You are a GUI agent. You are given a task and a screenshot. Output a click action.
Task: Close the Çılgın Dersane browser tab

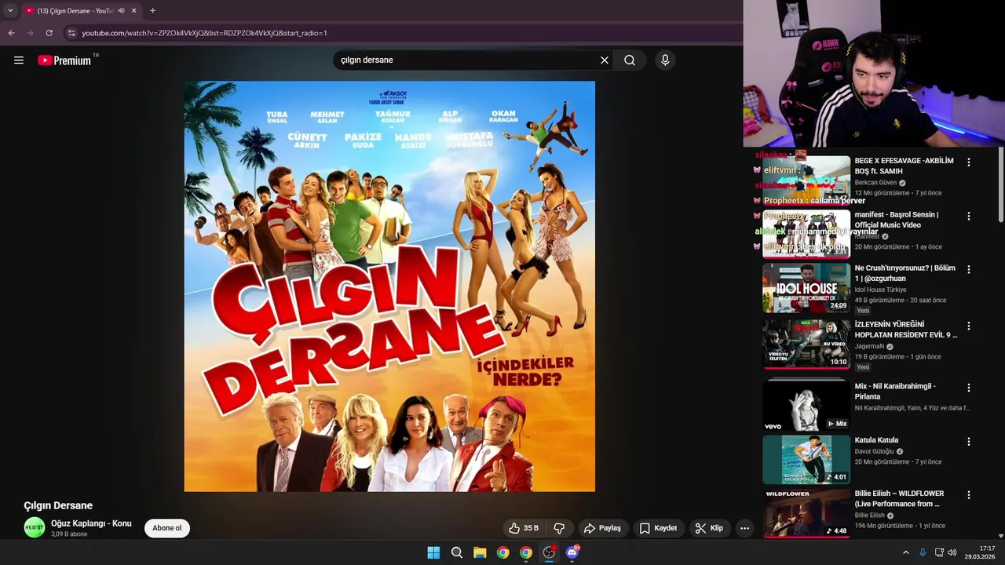tap(134, 11)
